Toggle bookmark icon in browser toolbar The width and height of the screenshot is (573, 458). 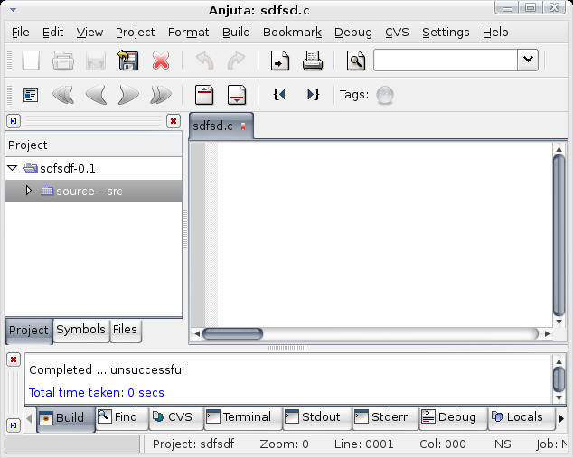31,95
